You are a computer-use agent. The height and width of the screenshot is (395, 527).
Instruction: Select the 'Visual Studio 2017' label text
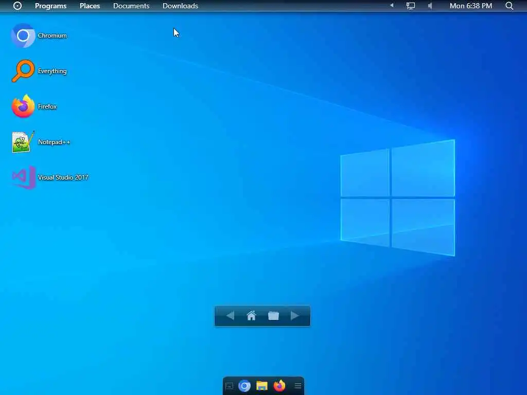point(63,177)
